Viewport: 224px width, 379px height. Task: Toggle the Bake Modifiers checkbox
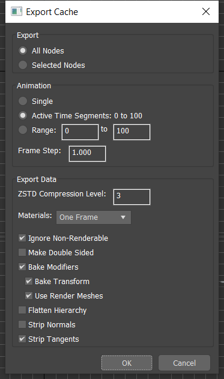[22, 267]
